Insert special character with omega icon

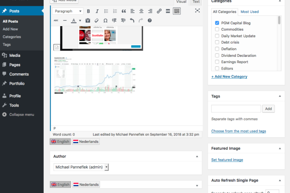tap(106, 20)
